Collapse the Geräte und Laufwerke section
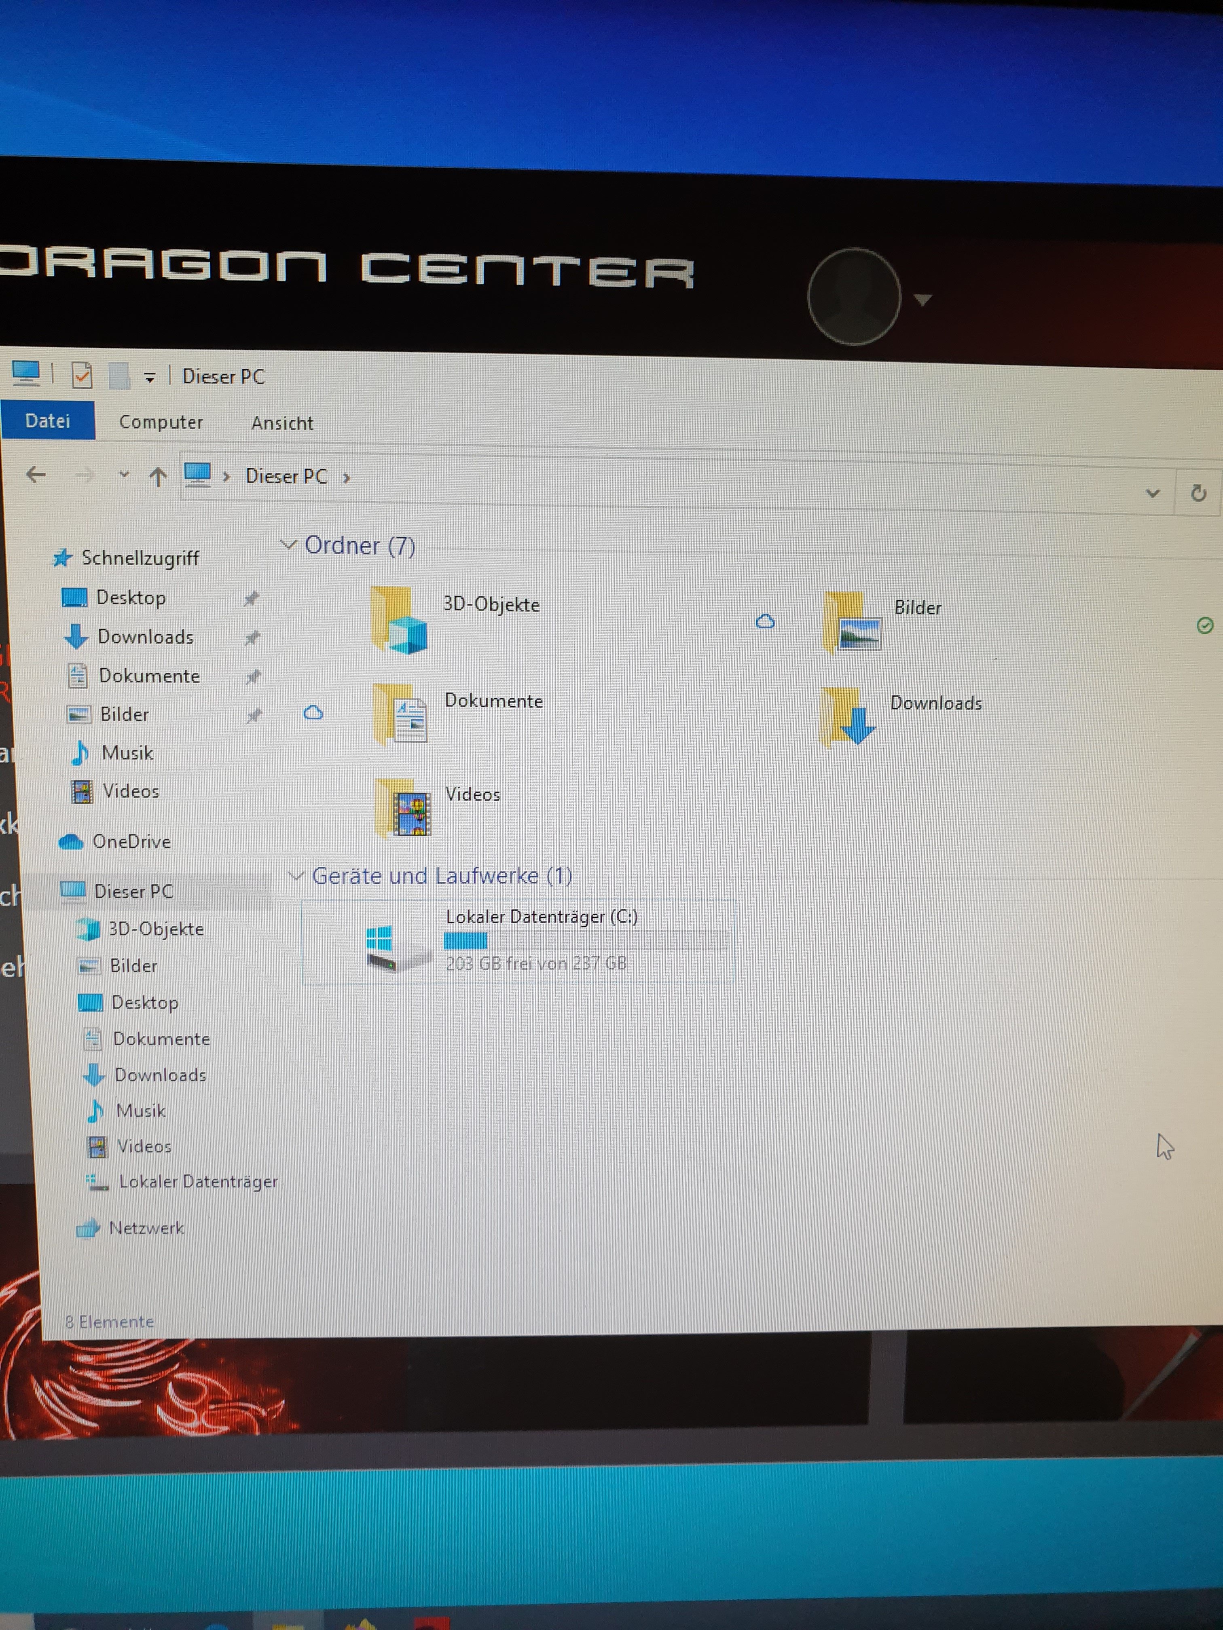The image size is (1223, 1630). (x=296, y=875)
